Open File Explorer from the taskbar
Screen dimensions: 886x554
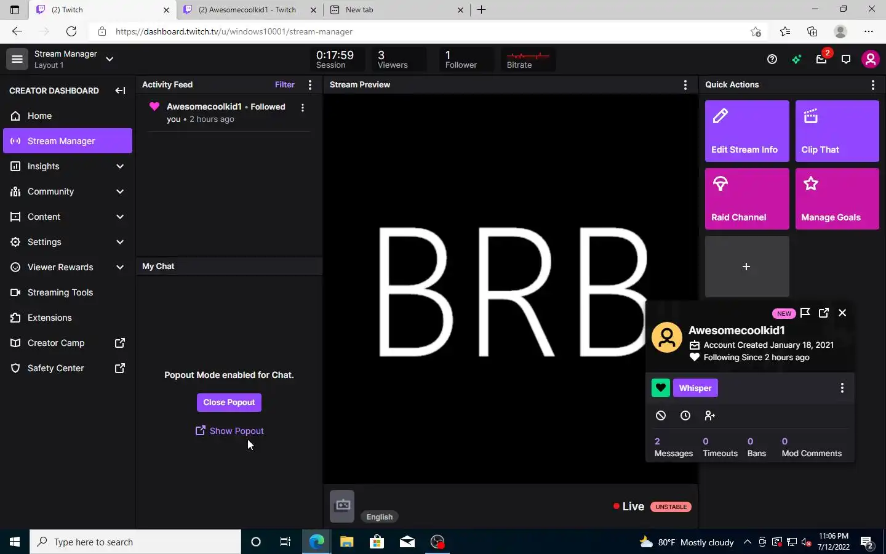[347, 542]
